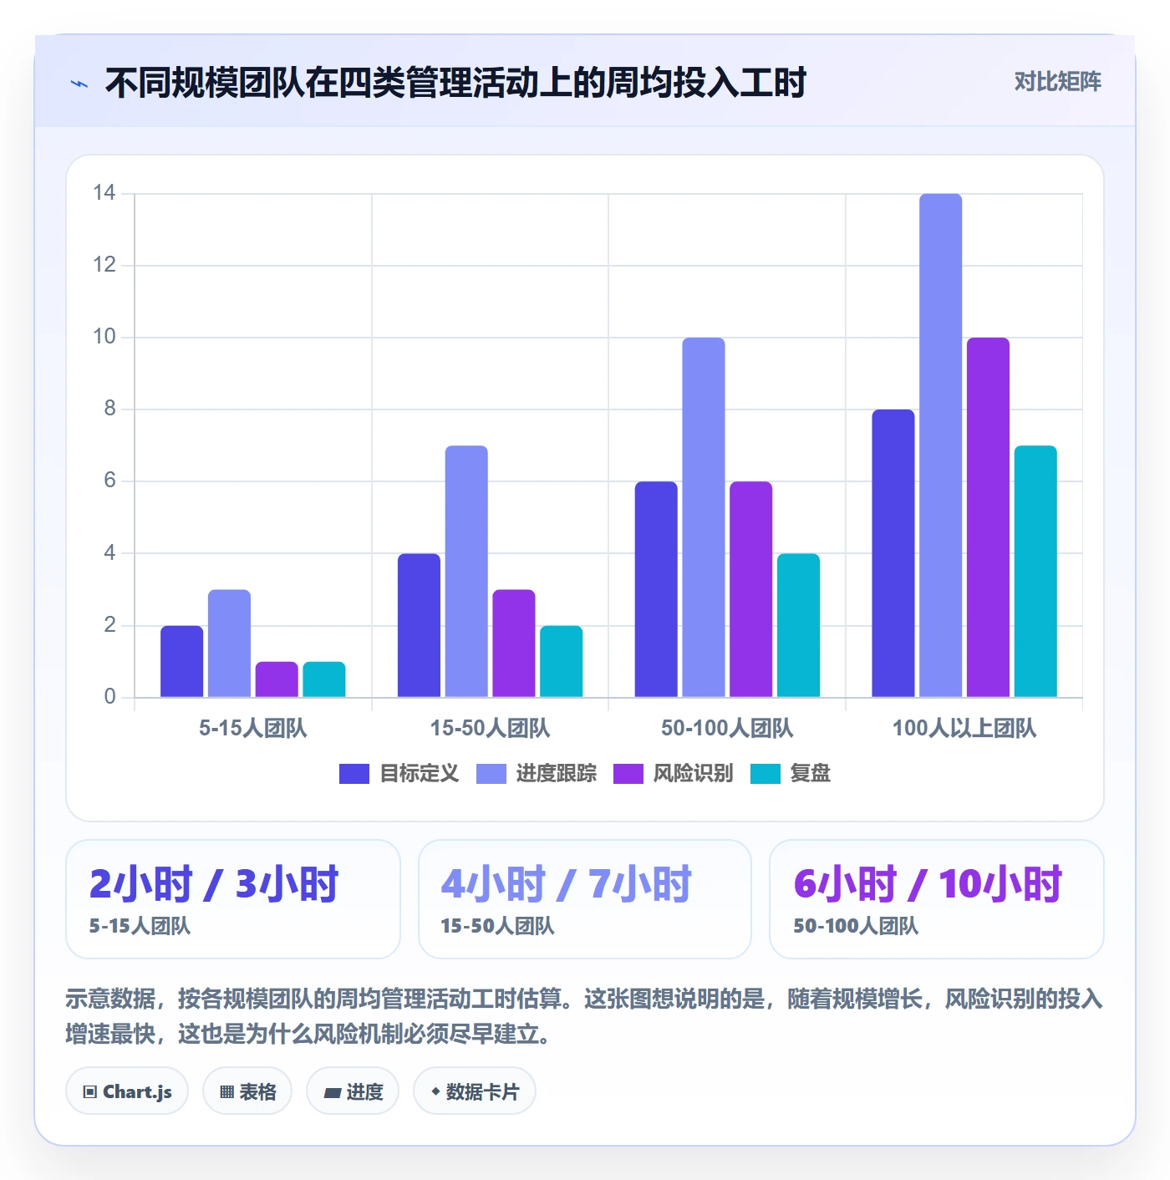
Task: Click the 复盘 bar for 100人以上团队
Action: (x=1035, y=572)
